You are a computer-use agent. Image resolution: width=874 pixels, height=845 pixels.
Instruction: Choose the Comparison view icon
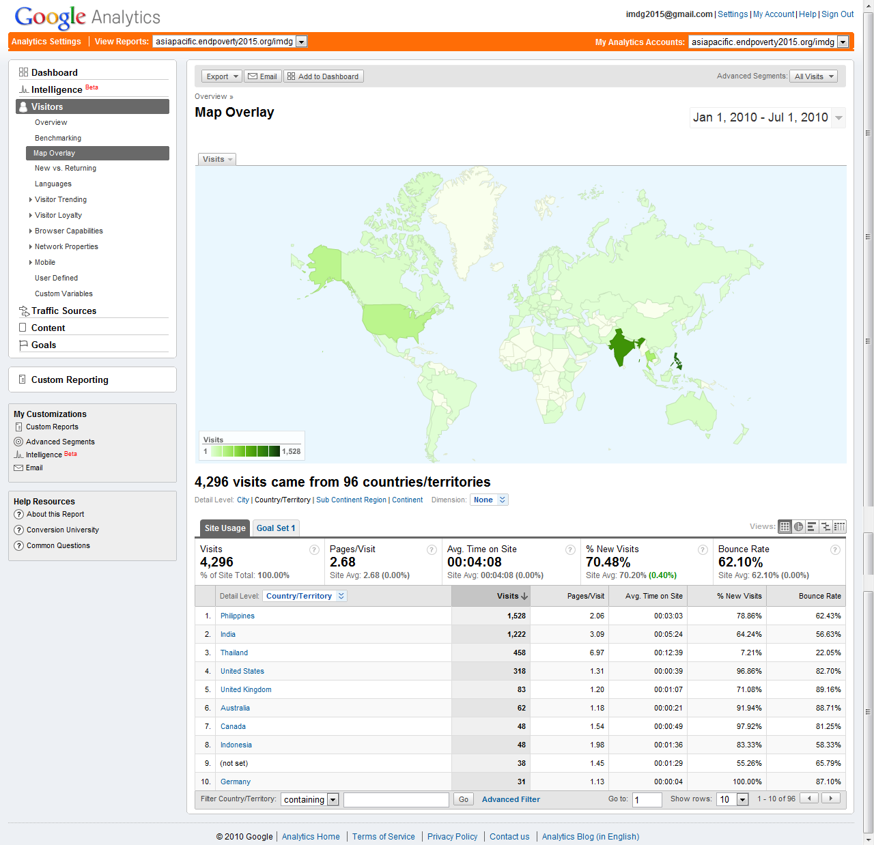coord(826,526)
